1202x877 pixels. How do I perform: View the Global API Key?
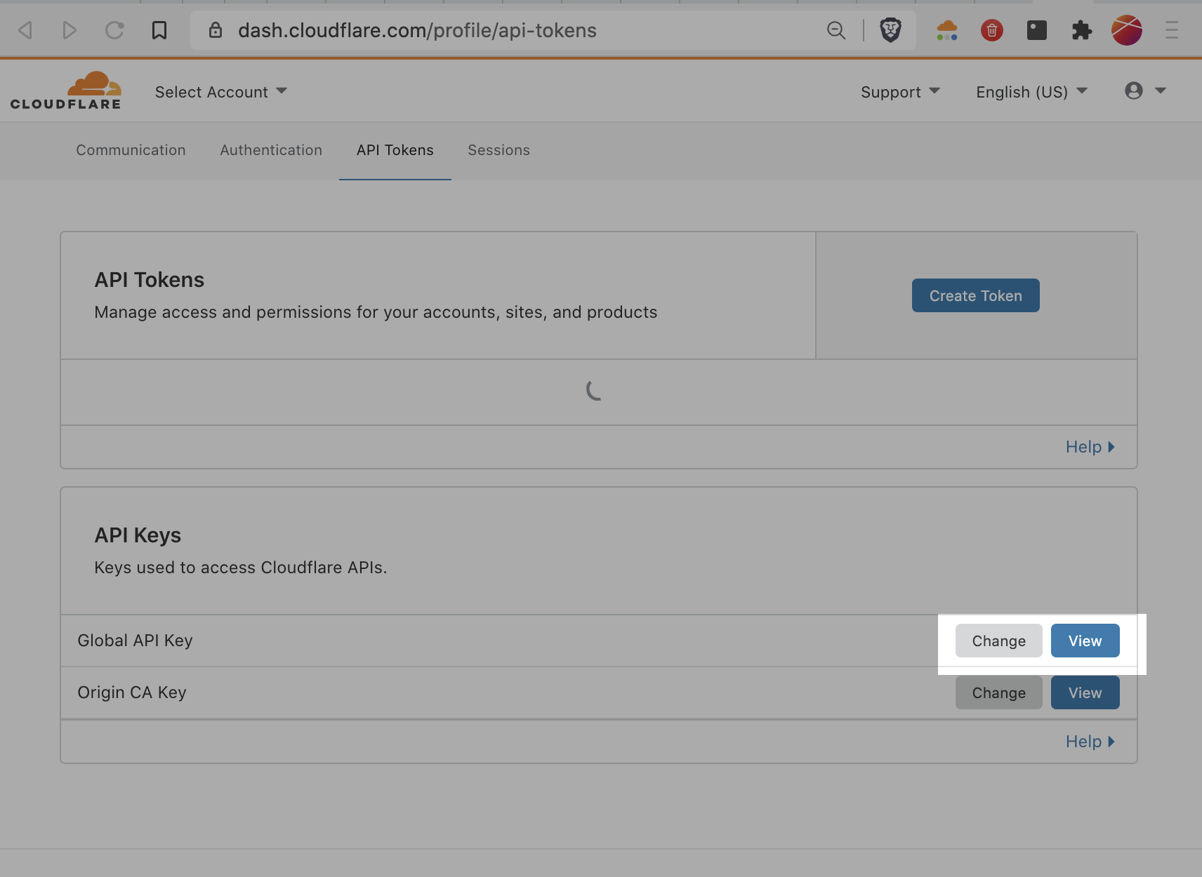[x=1085, y=641]
